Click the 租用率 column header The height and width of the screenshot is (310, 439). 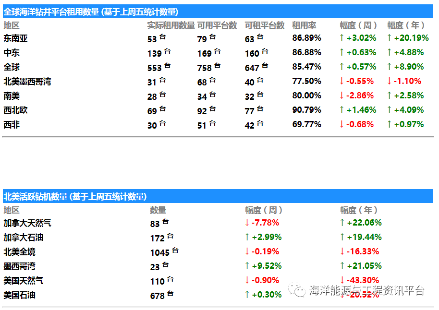tap(304, 25)
